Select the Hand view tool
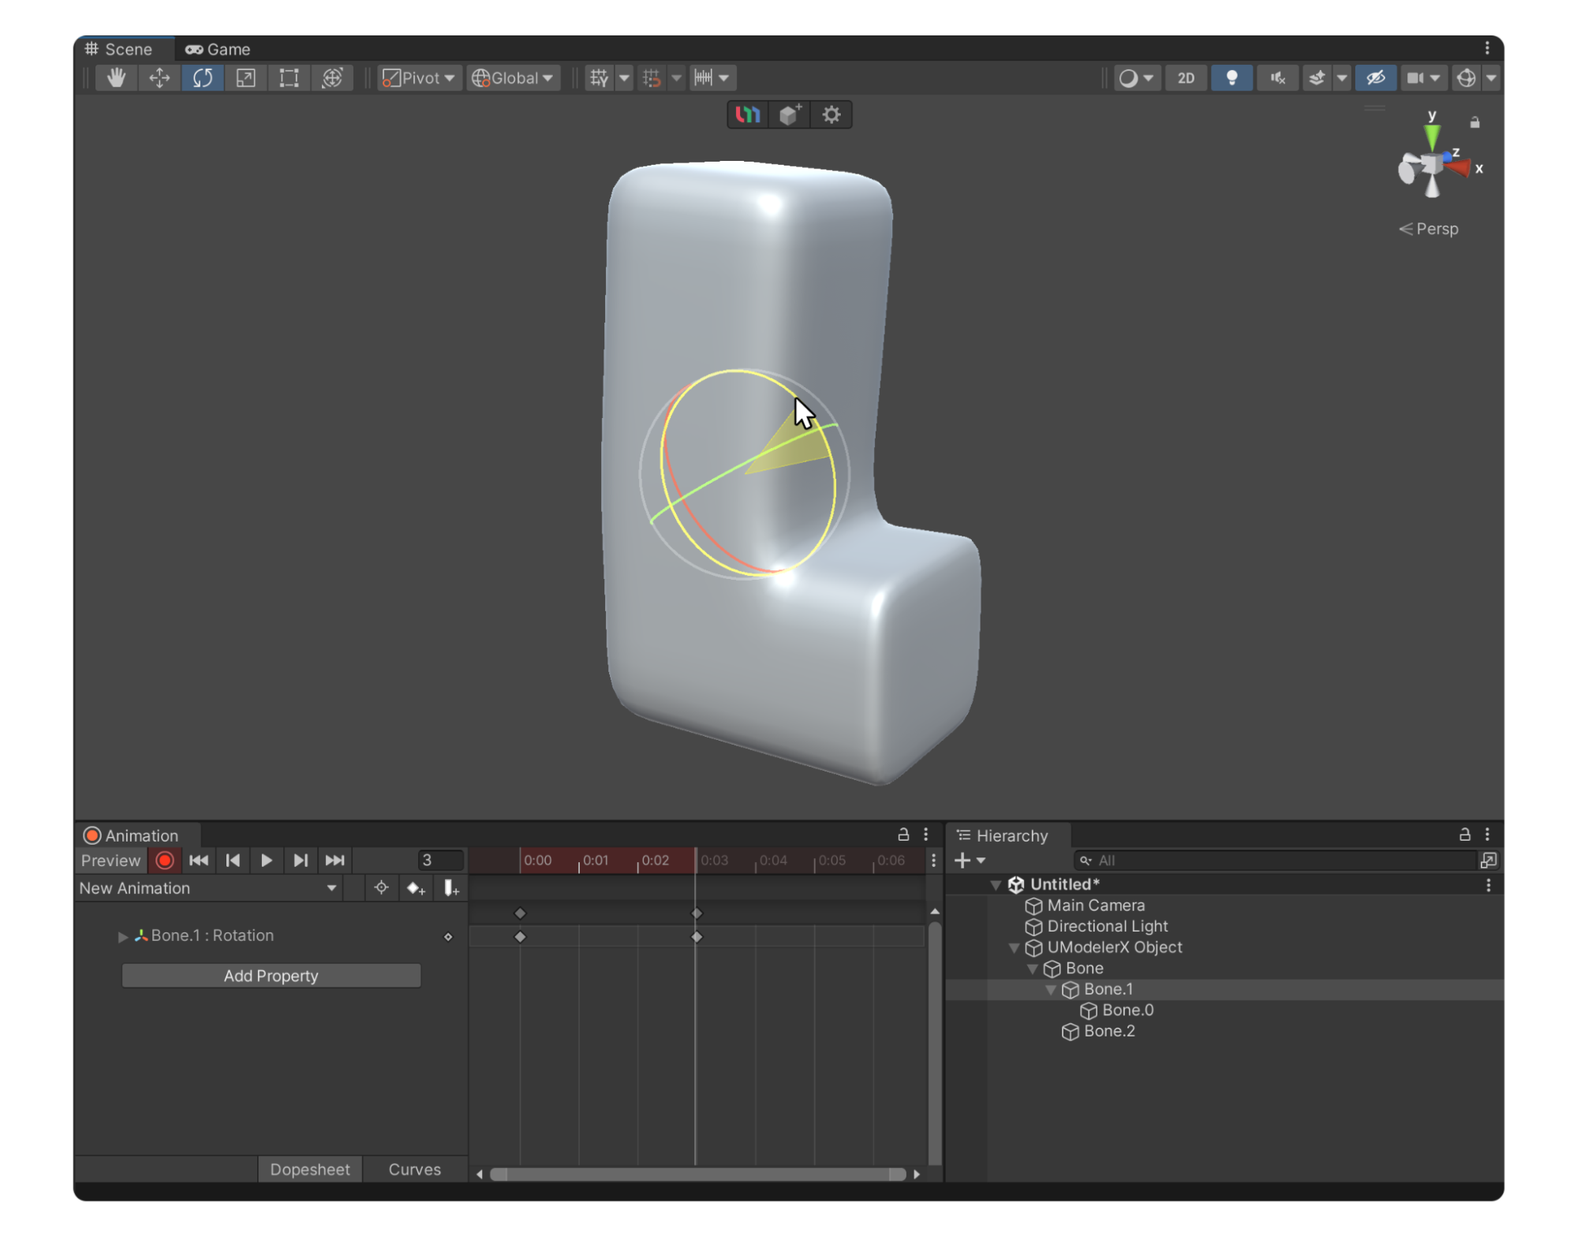Screen dimensions: 1577x1236 117,78
